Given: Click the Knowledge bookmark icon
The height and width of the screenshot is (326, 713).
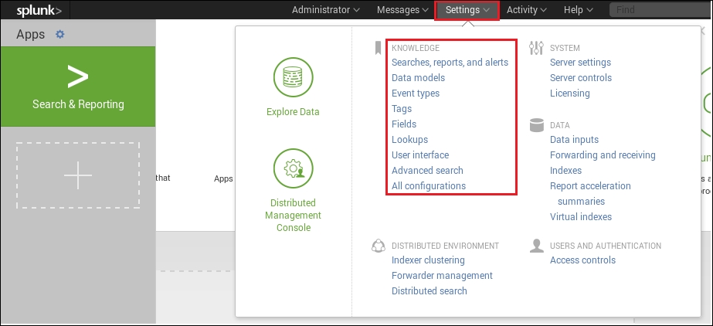Looking at the screenshot, I should pos(378,48).
